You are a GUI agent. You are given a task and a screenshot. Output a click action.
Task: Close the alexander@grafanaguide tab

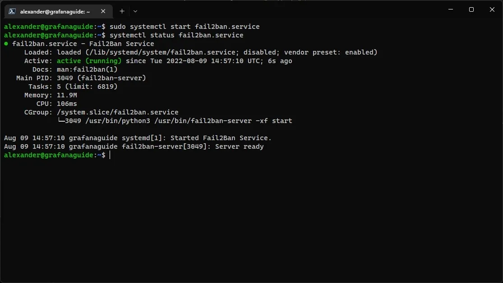pos(103,11)
